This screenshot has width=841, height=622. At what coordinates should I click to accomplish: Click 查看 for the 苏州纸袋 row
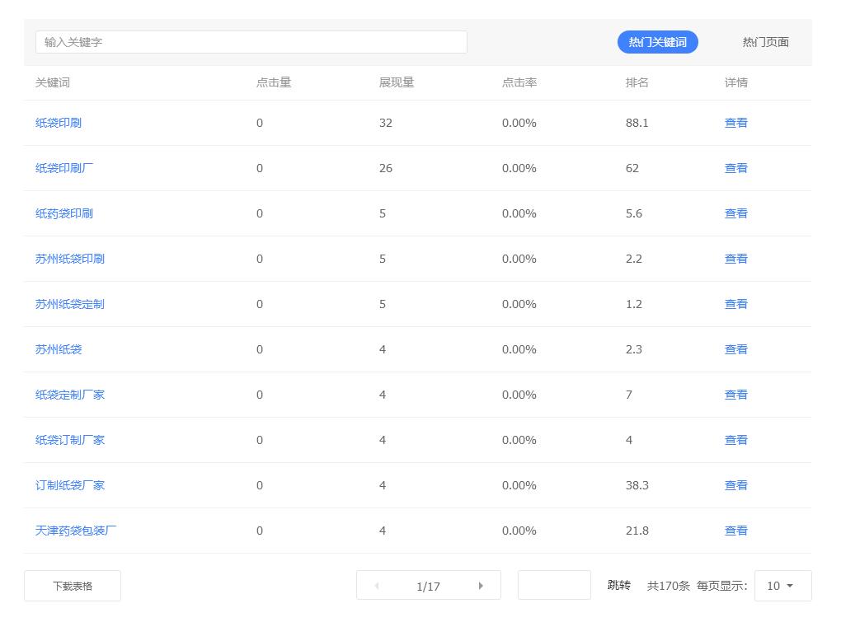point(735,349)
